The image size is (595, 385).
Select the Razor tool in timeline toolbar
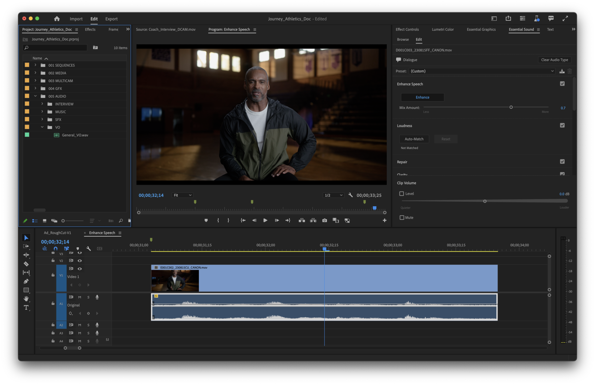26,264
